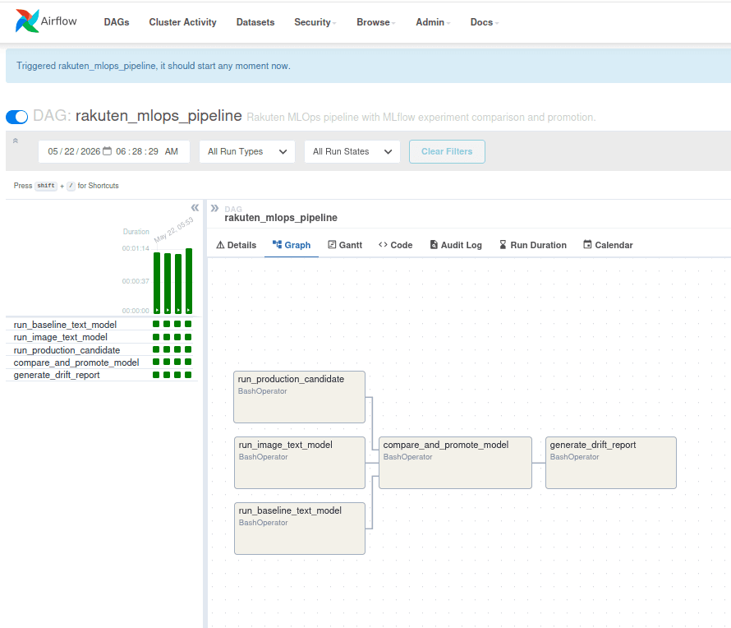
Task: Click run_image_text_model row label in grid
Action: (60, 337)
